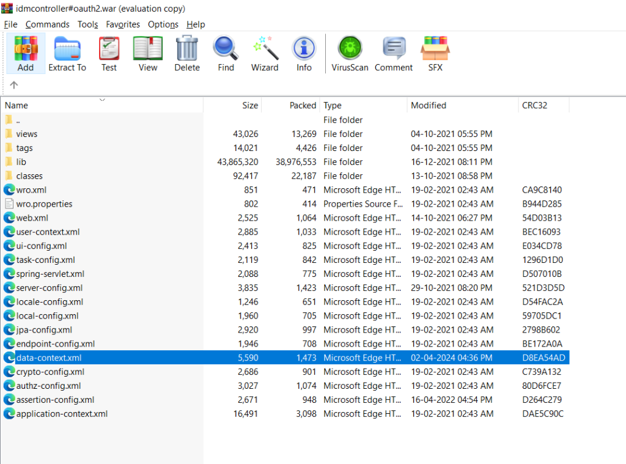Select authz-config.xml file
This screenshot has height=464, width=626.
coord(48,385)
